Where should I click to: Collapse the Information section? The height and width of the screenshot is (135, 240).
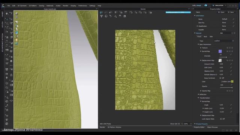195,16
